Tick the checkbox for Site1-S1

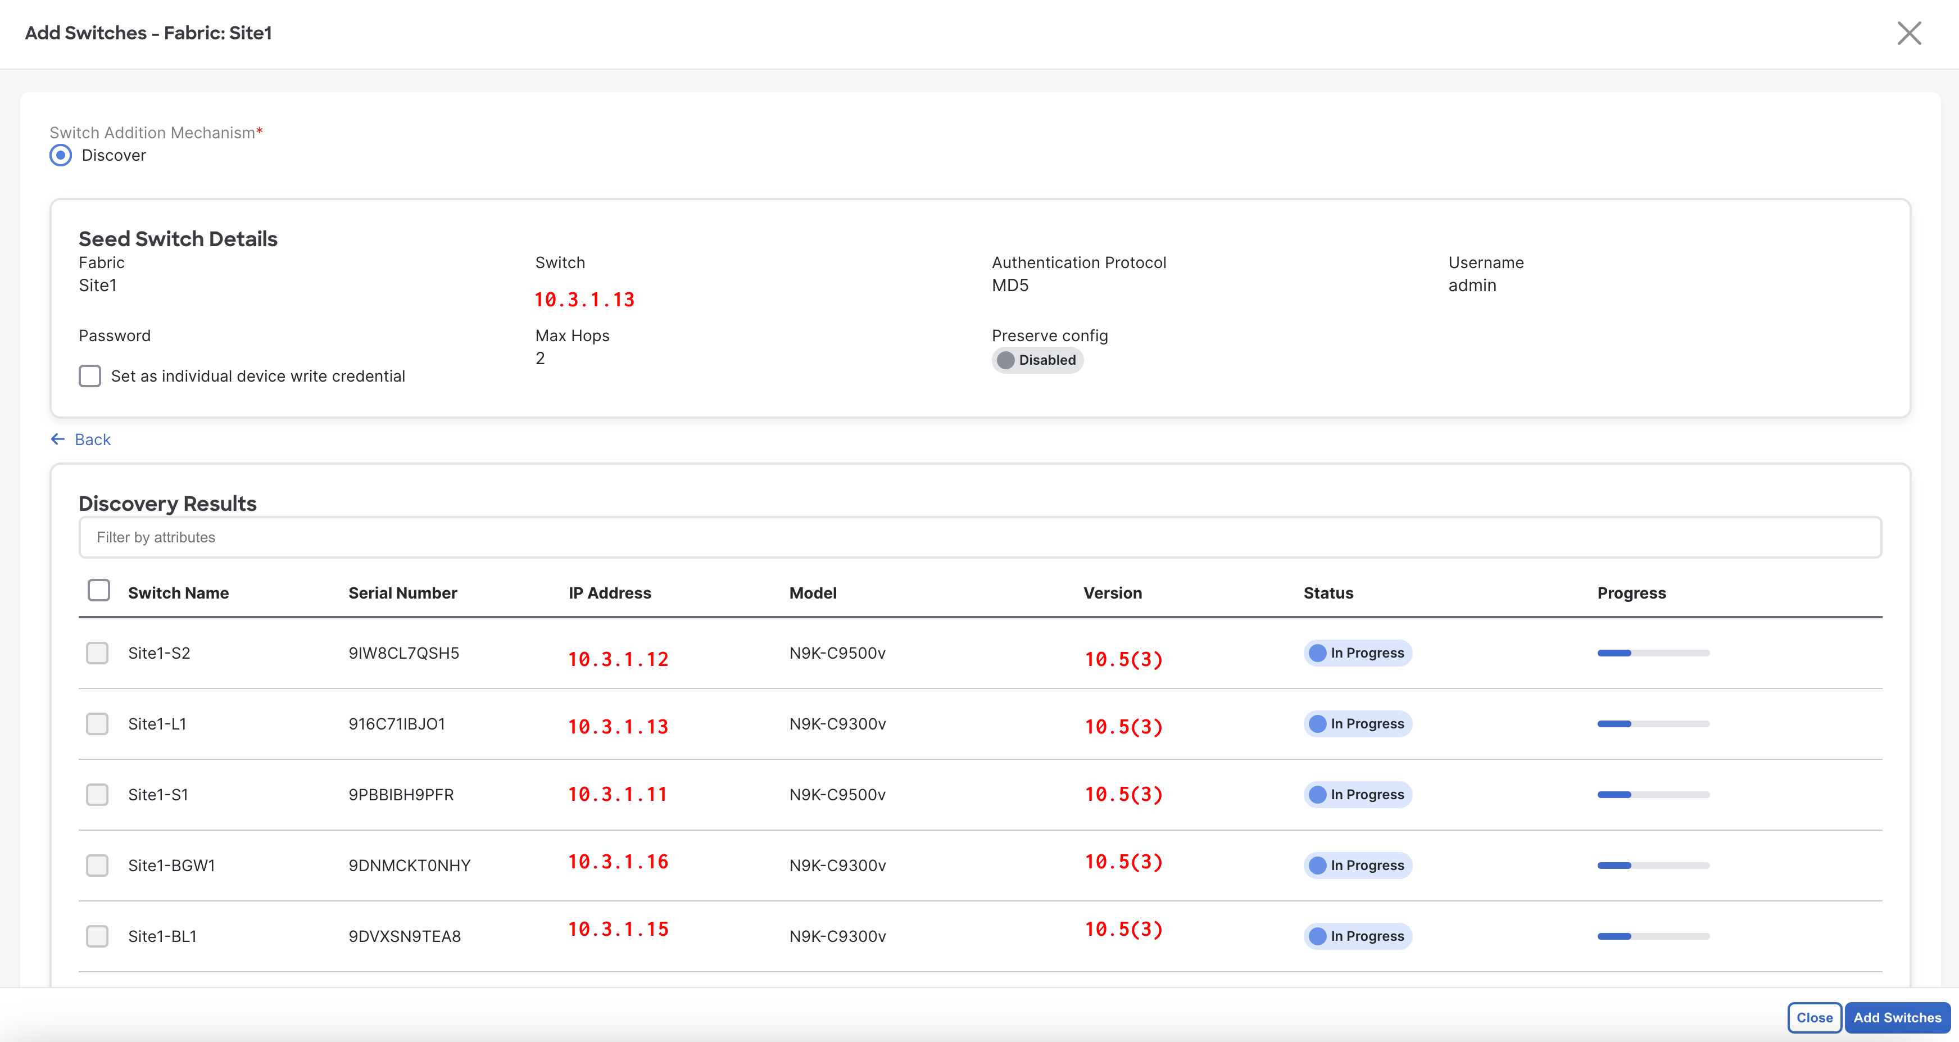pos(97,794)
